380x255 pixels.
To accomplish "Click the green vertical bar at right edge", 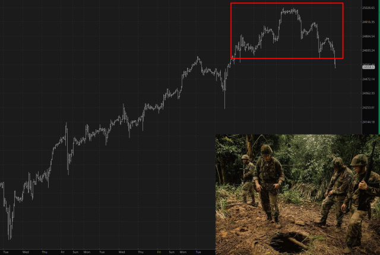I will [x=379, y=67].
